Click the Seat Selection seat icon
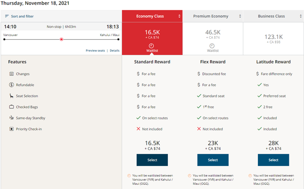The image size is (304, 189). pos(12,96)
